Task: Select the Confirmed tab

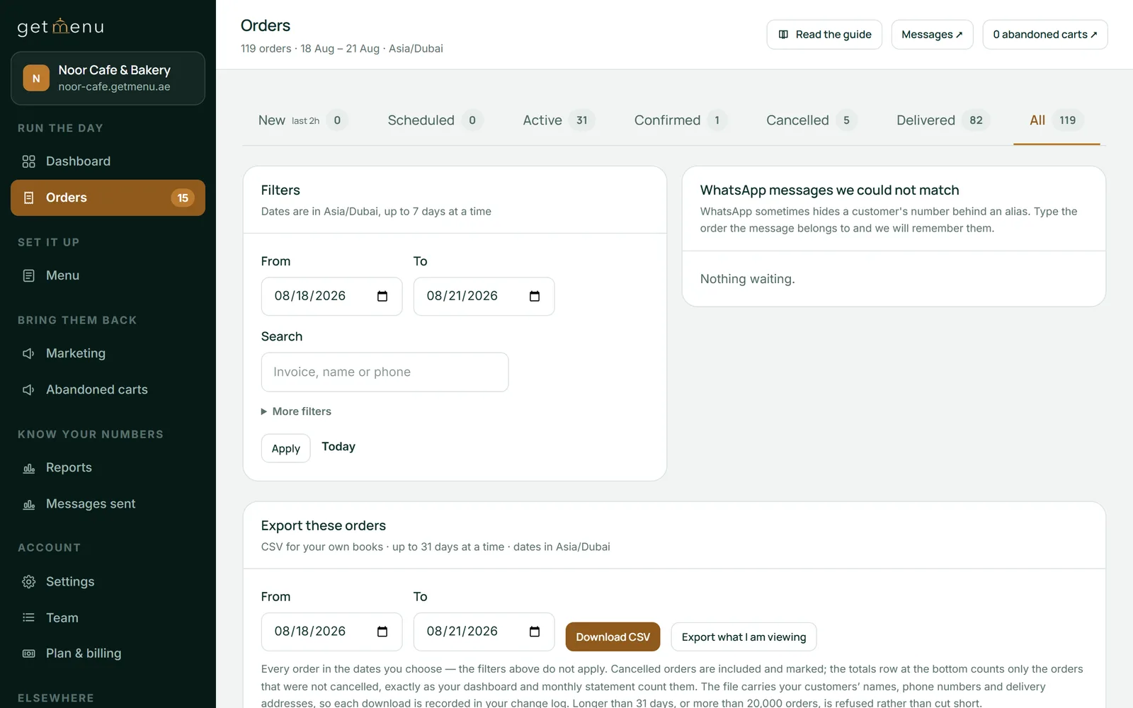Action: [680, 120]
